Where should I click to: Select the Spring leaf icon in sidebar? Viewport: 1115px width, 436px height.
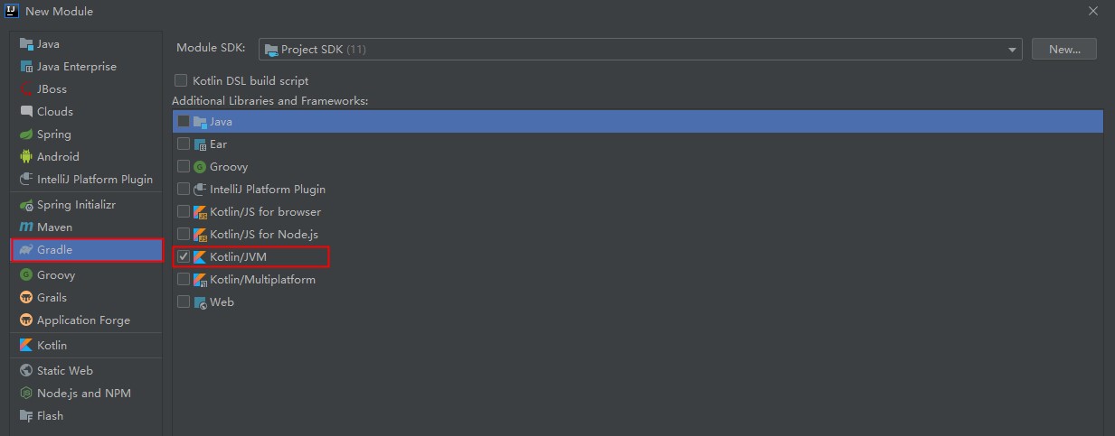pos(26,135)
